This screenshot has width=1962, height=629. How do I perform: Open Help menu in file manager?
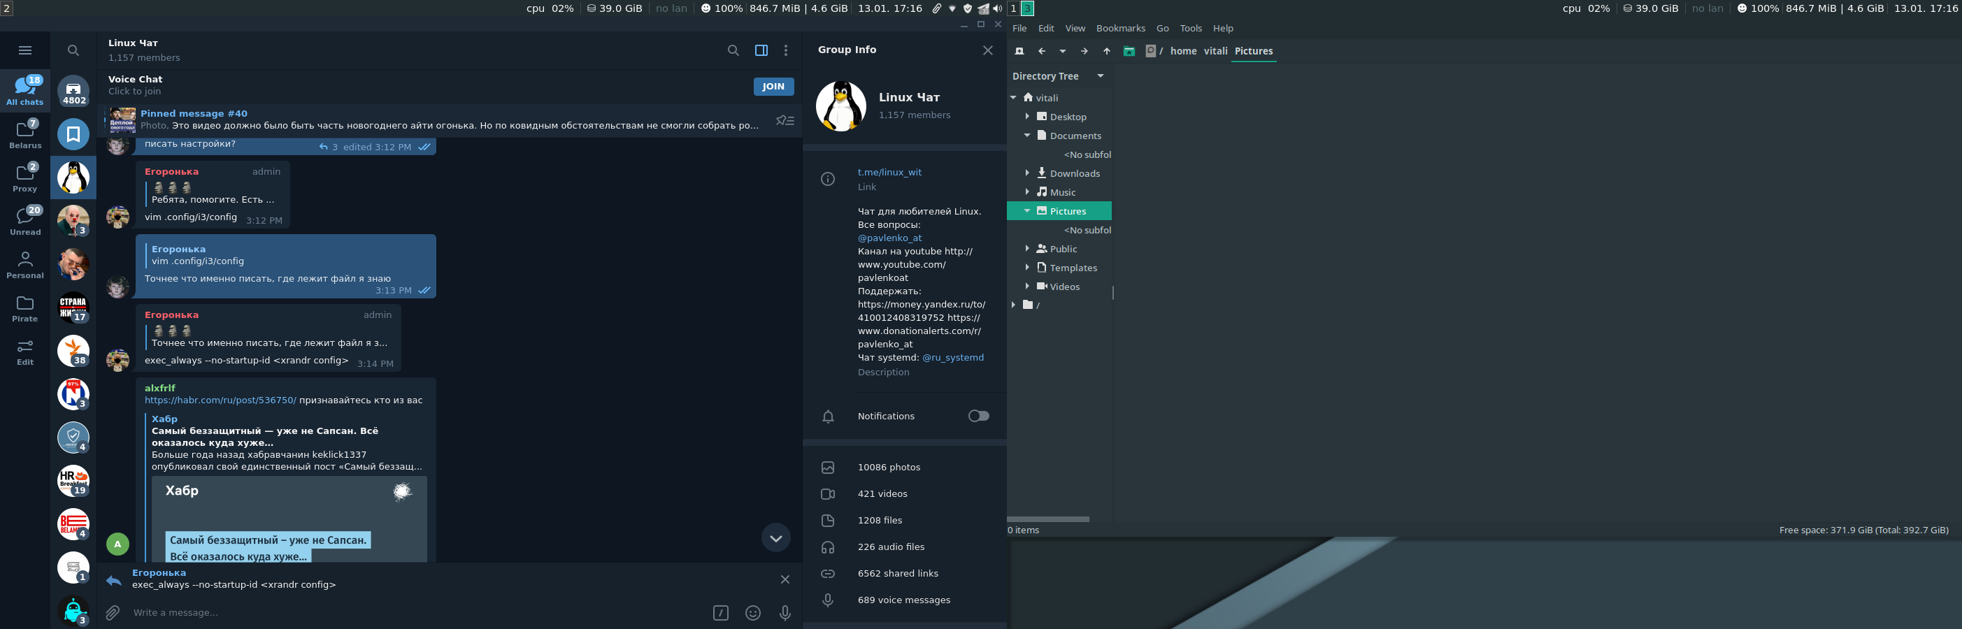pos(1222,28)
